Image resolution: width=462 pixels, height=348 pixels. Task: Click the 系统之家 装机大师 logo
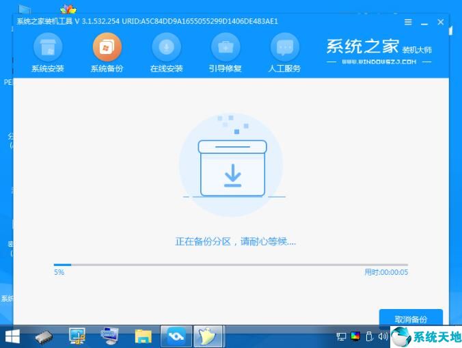tap(379, 46)
